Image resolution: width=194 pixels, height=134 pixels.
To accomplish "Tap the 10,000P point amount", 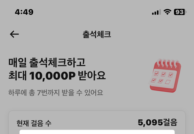I will coord(52,76).
